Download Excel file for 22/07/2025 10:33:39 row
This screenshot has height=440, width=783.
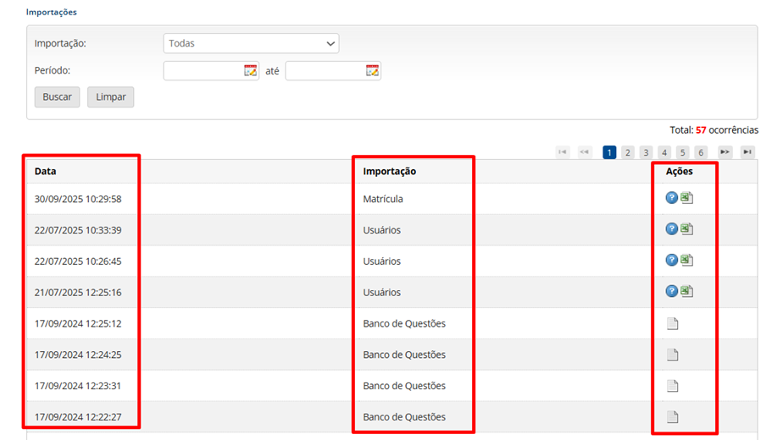(687, 229)
